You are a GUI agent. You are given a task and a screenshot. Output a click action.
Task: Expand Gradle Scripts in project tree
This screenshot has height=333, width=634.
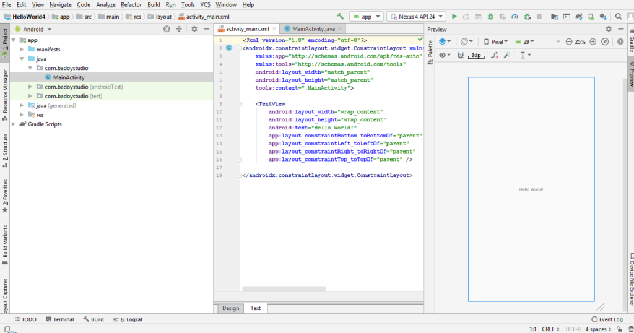pos(14,124)
